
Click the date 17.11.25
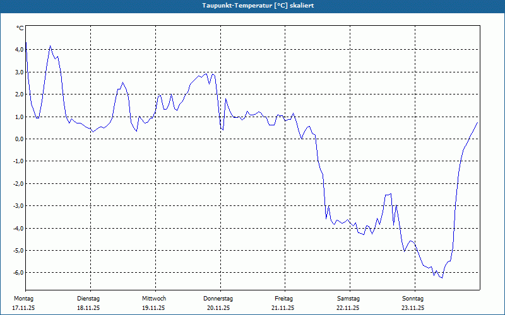point(23,308)
